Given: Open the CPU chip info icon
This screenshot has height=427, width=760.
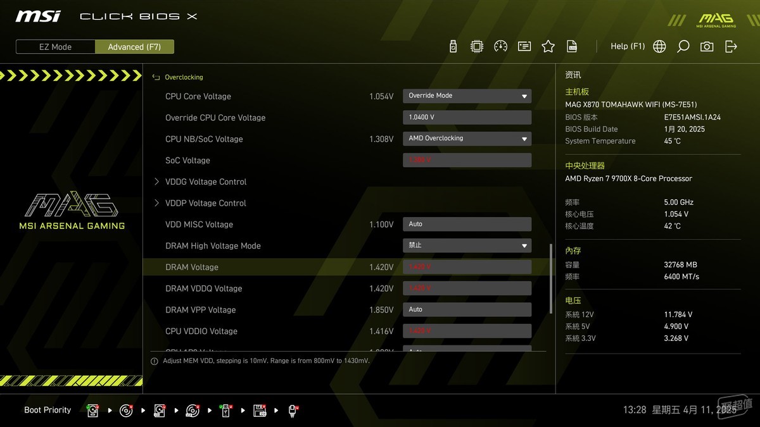Looking at the screenshot, I should point(477,46).
